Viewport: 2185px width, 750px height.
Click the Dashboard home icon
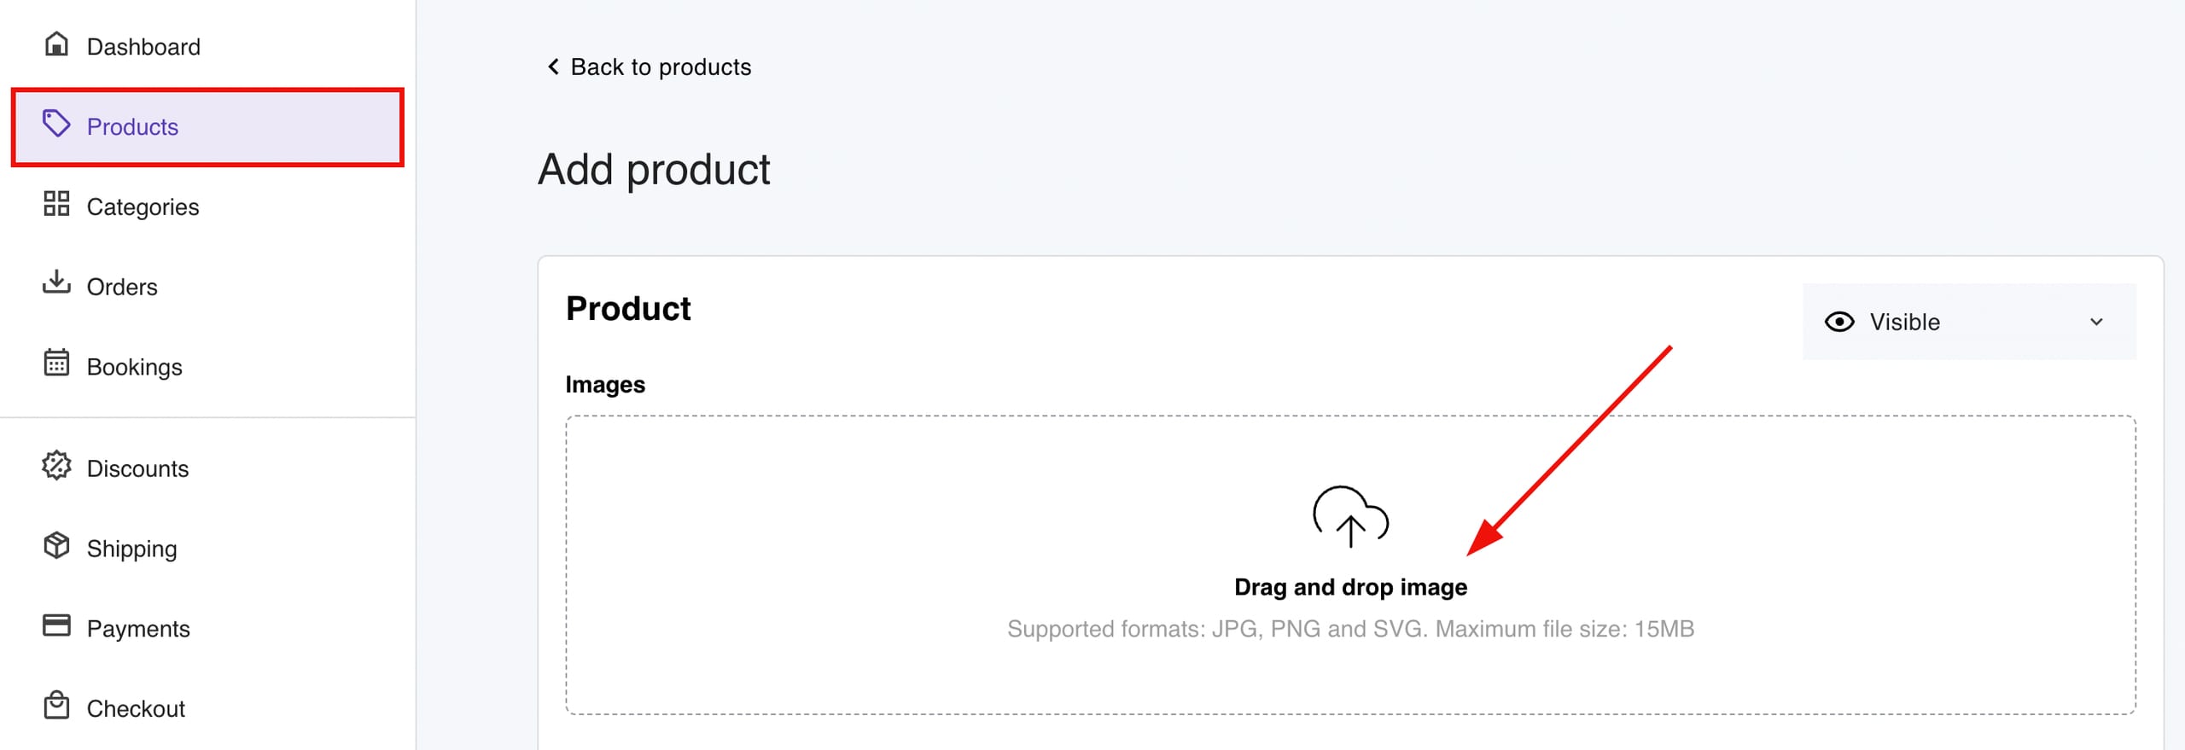coord(56,44)
